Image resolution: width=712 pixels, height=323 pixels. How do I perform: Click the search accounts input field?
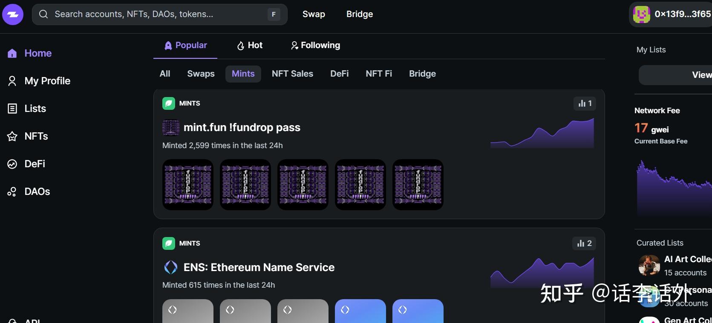(153, 14)
